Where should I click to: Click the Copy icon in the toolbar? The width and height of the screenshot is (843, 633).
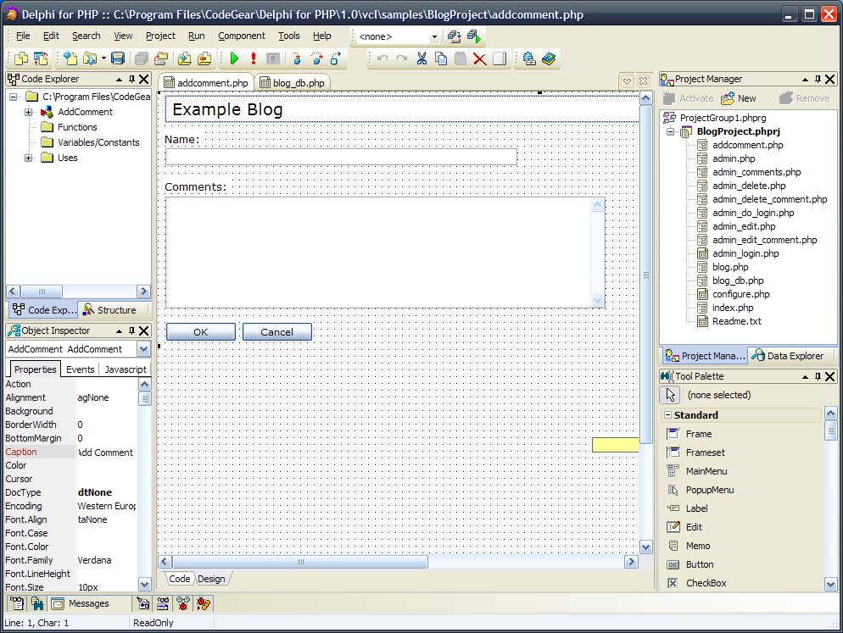441,58
